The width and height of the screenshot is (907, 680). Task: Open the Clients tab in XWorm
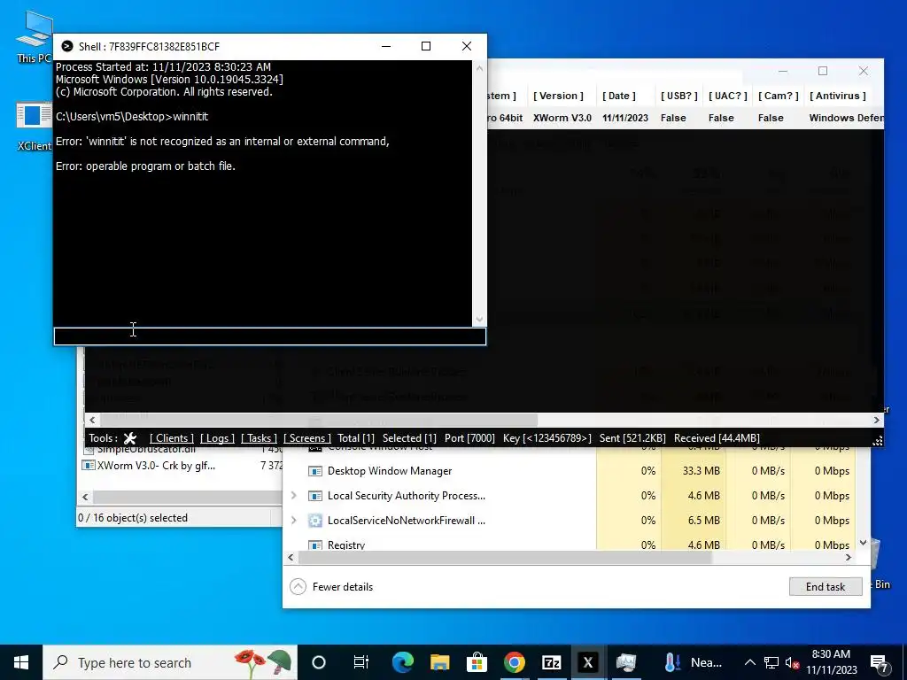click(172, 438)
